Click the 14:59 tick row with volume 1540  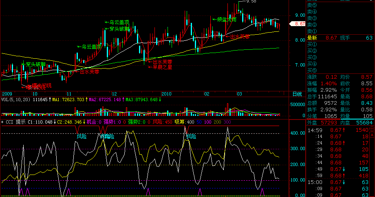[338, 130]
